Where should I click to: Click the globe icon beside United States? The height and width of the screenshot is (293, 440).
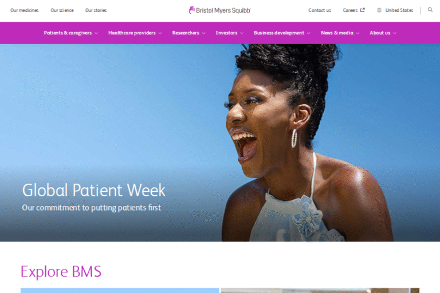point(379,10)
